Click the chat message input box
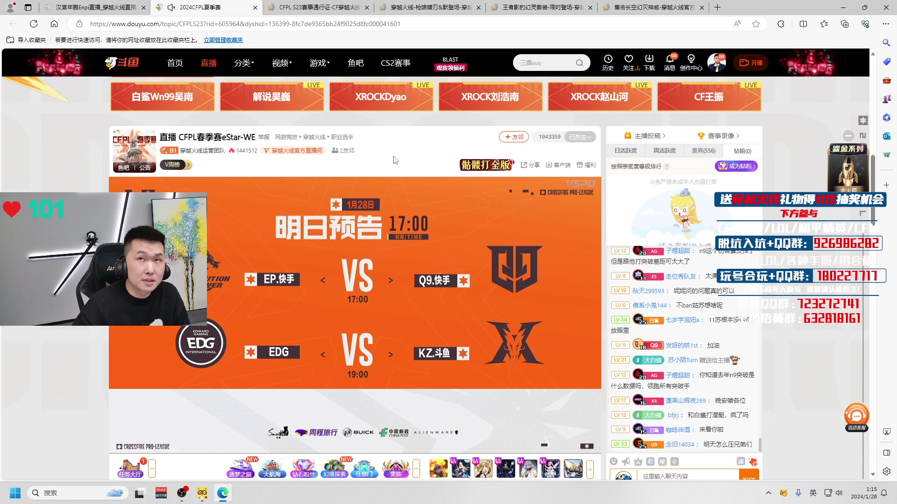This screenshot has height=504, width=897. tap(689, 476)
